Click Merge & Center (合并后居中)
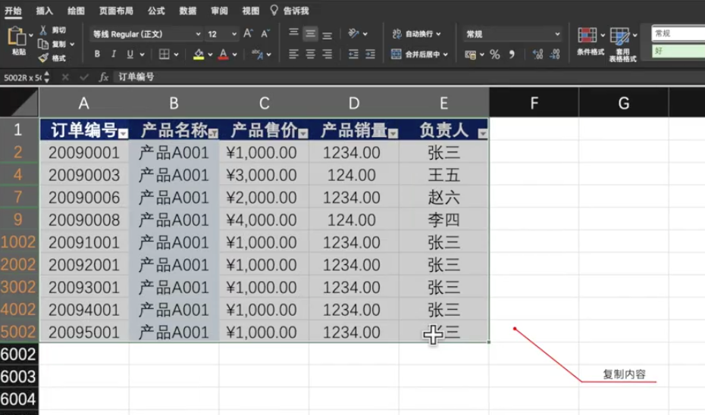Screen dimensions: 705x415 [x=419, y=55]
